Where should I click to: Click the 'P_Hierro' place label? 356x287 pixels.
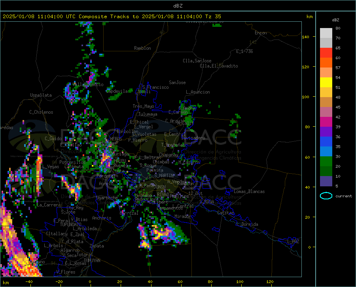(x=138, y=140)
